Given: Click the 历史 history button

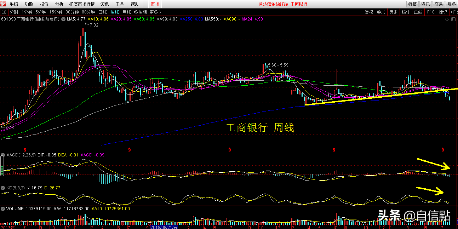Looking at the screenshot, I should coord(393,12).
